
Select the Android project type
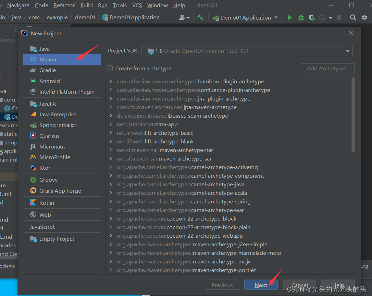[x=49, y=81]
